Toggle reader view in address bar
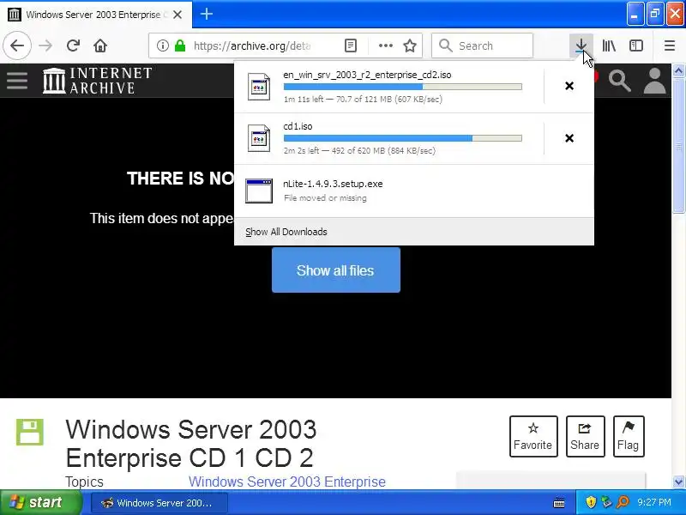686x515 pixels. tap(351, 45)
